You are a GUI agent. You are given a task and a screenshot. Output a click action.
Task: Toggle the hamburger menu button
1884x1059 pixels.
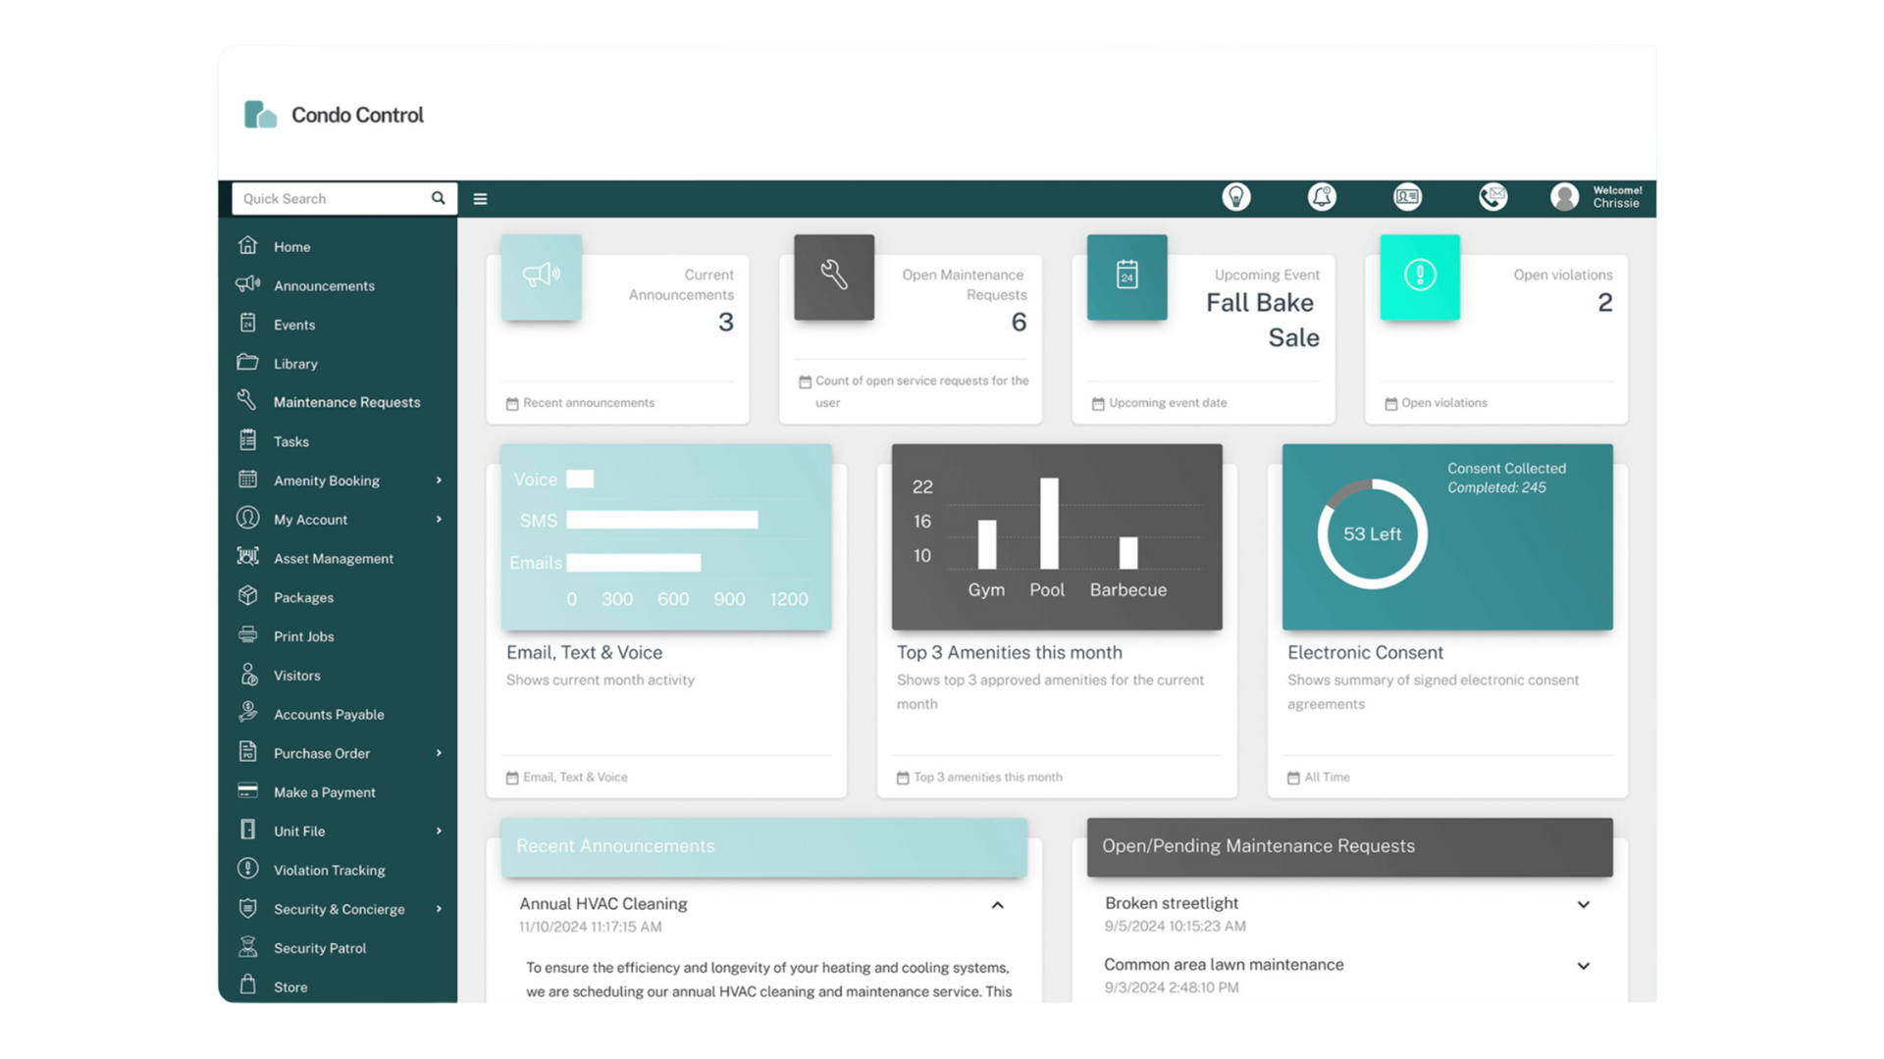pos(480,198)
